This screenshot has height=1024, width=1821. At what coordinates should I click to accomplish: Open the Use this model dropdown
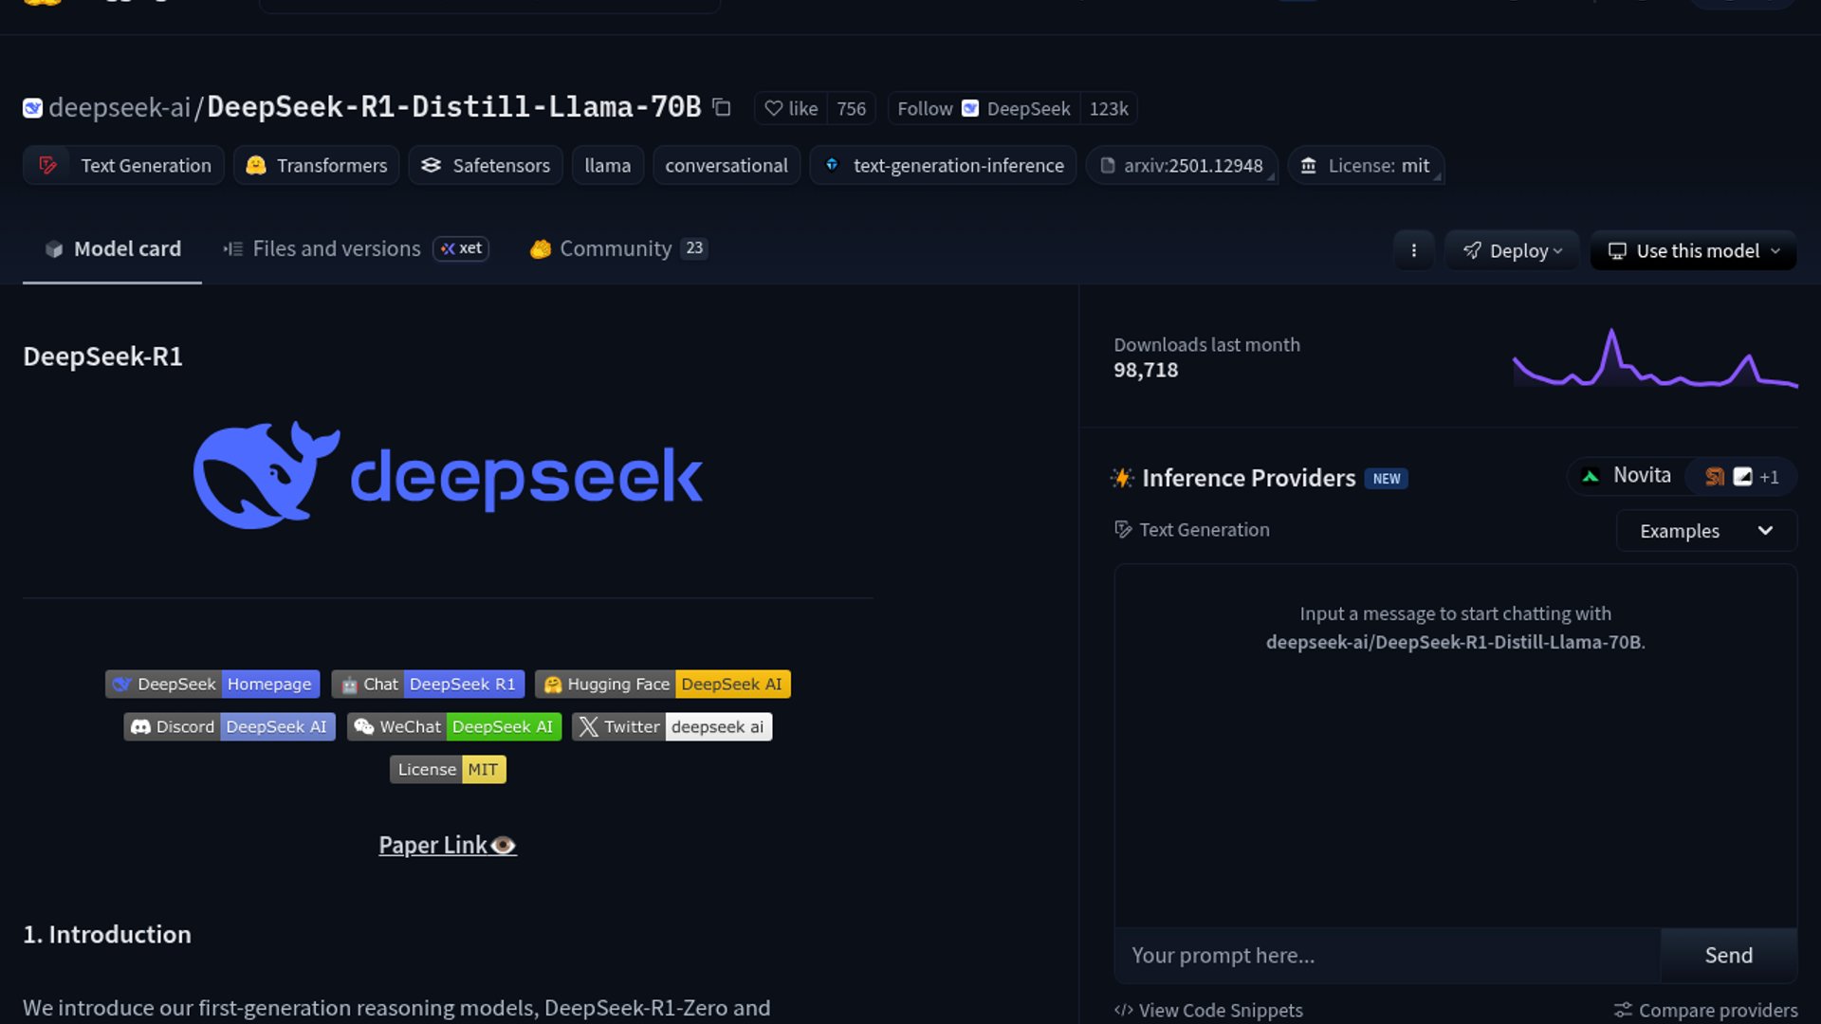point(1693,250)
